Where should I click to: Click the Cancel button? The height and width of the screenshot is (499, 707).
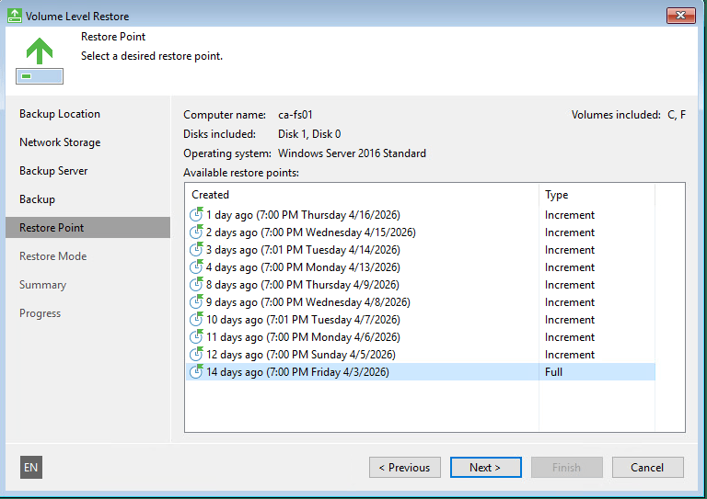point(648,468)
